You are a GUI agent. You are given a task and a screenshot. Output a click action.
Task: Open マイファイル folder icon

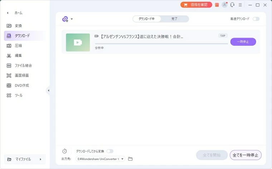(9, 159)
